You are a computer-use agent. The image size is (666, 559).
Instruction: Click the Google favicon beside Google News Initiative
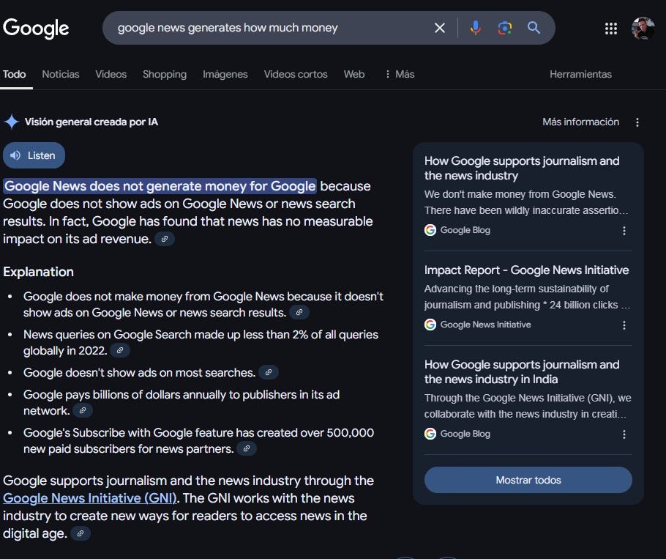tap(430, 325)
